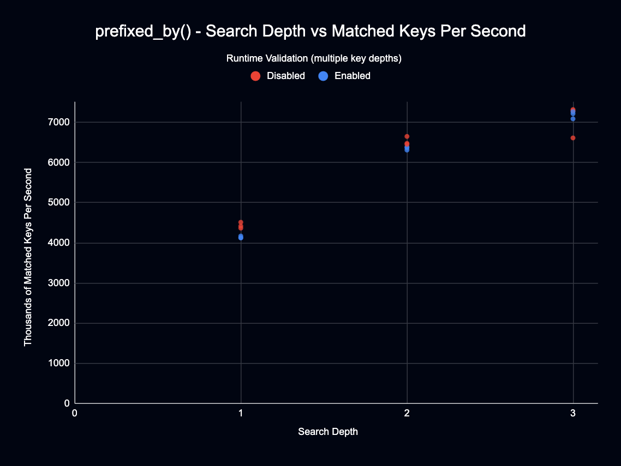Click the y-axis tick value 7000
The width and height of the screenshot is (621, 466).
[58, 122]
